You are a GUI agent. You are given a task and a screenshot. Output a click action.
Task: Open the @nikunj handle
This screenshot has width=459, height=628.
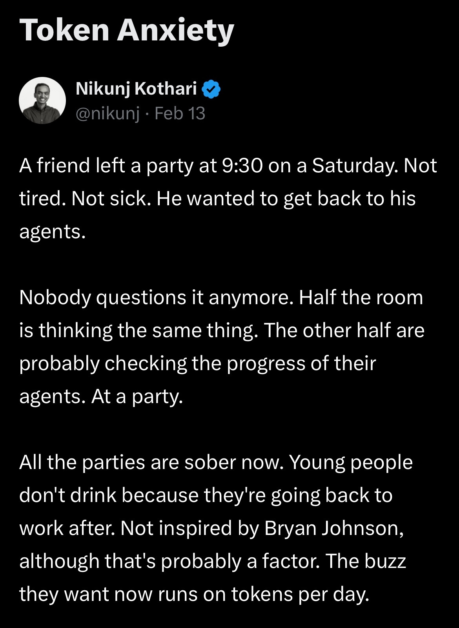107,113
